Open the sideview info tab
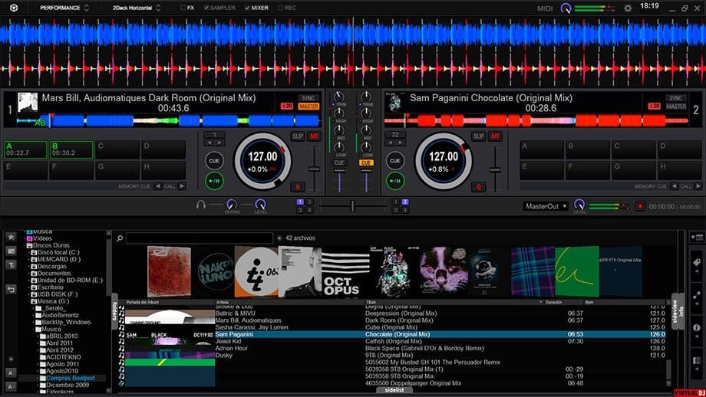The height and width of the screenshot is (397, 706). tap(678, 310)
